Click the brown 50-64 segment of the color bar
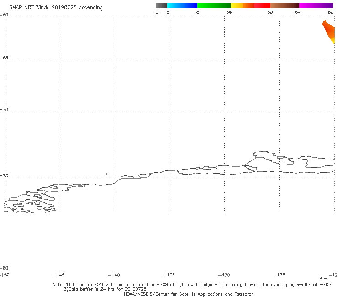Screen dimensions: 338x297 [x=285, y=5]
